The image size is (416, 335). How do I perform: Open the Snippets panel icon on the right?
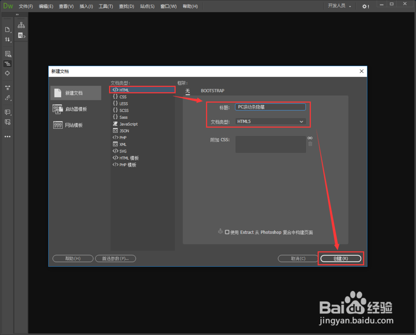[21, 35]
